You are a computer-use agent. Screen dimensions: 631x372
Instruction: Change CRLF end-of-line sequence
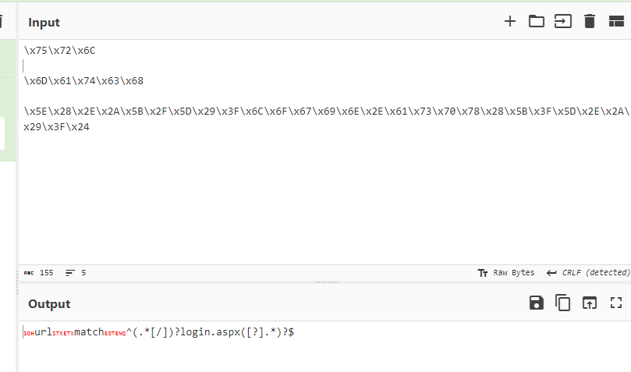(588, 273)
